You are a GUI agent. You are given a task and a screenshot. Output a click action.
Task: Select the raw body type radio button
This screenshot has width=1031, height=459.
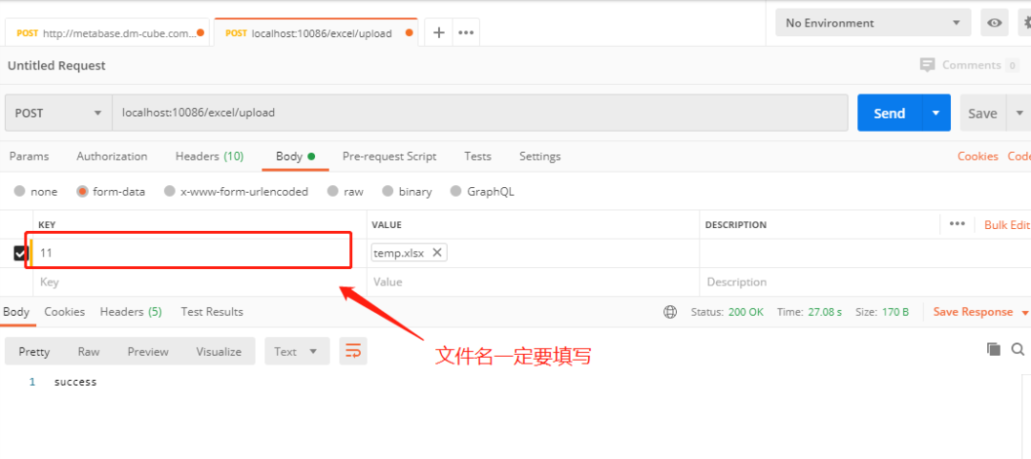tap(333, 191)
